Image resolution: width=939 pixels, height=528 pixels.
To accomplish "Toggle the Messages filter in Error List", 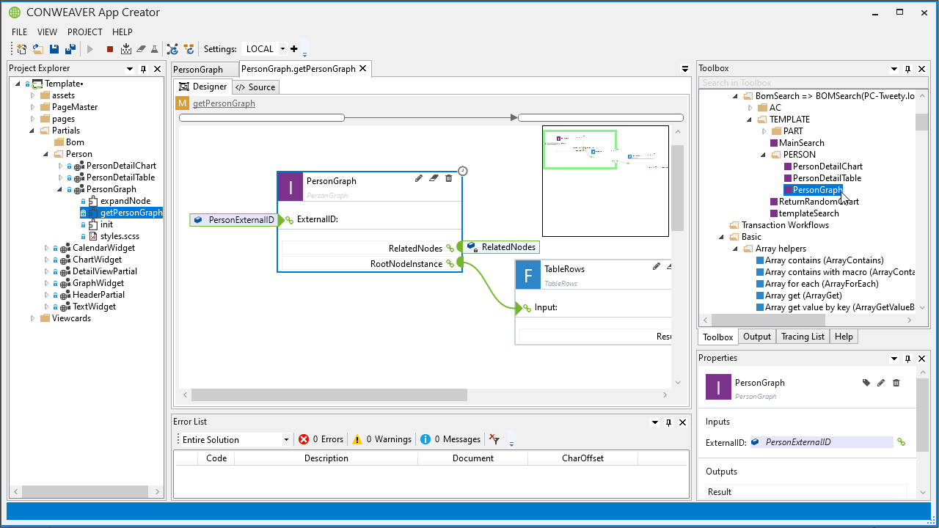I will tap(450, 439).
